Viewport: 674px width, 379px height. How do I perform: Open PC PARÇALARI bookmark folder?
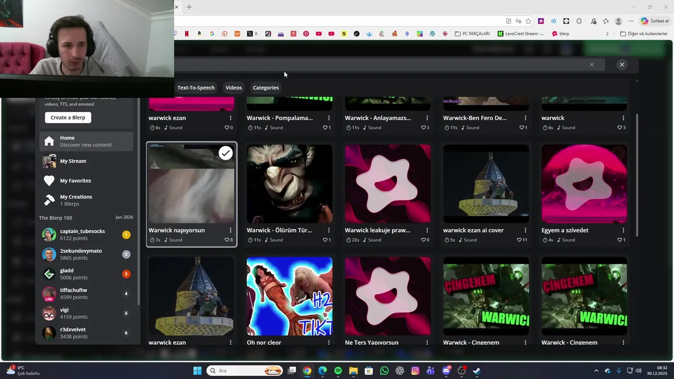tap(472, 34)
